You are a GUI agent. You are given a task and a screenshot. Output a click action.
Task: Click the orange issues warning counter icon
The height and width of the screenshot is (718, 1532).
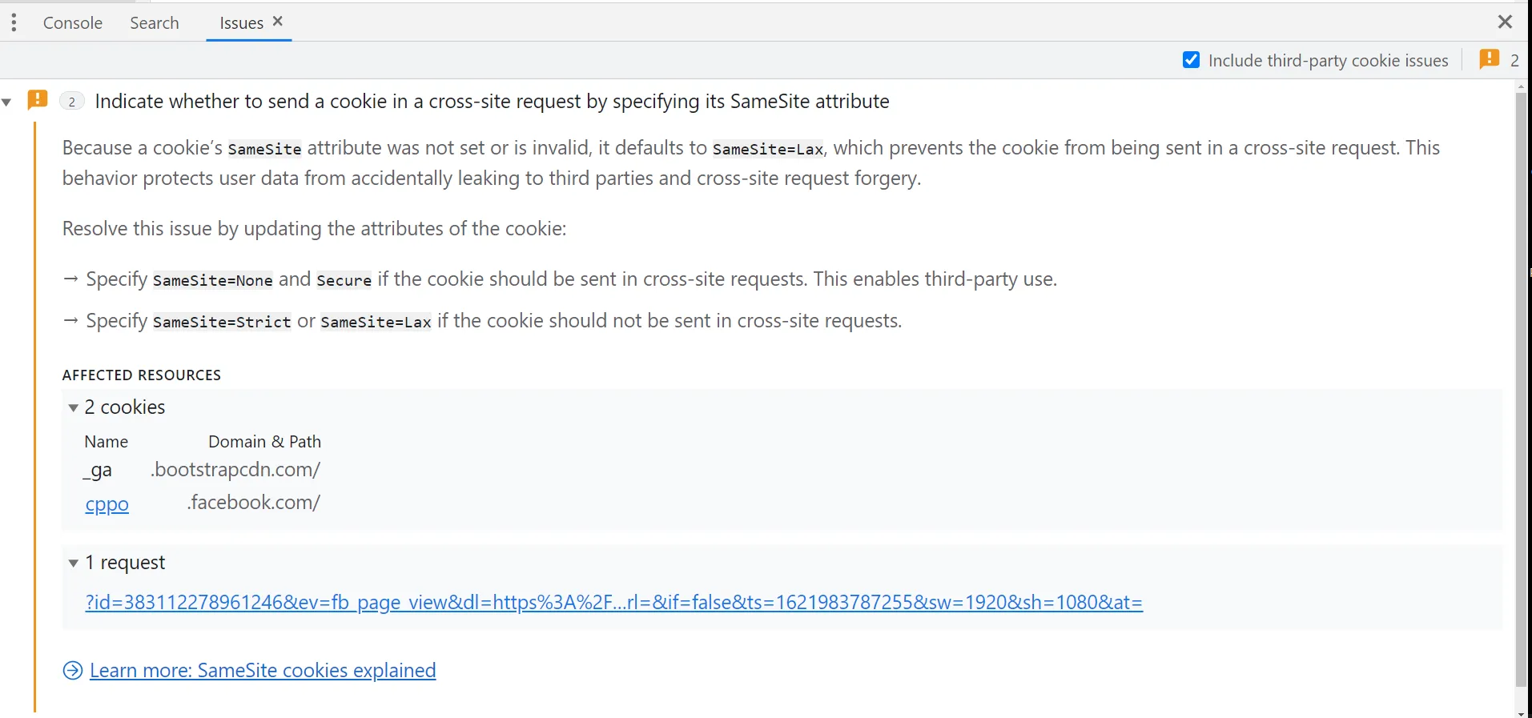pos(1489,59)
